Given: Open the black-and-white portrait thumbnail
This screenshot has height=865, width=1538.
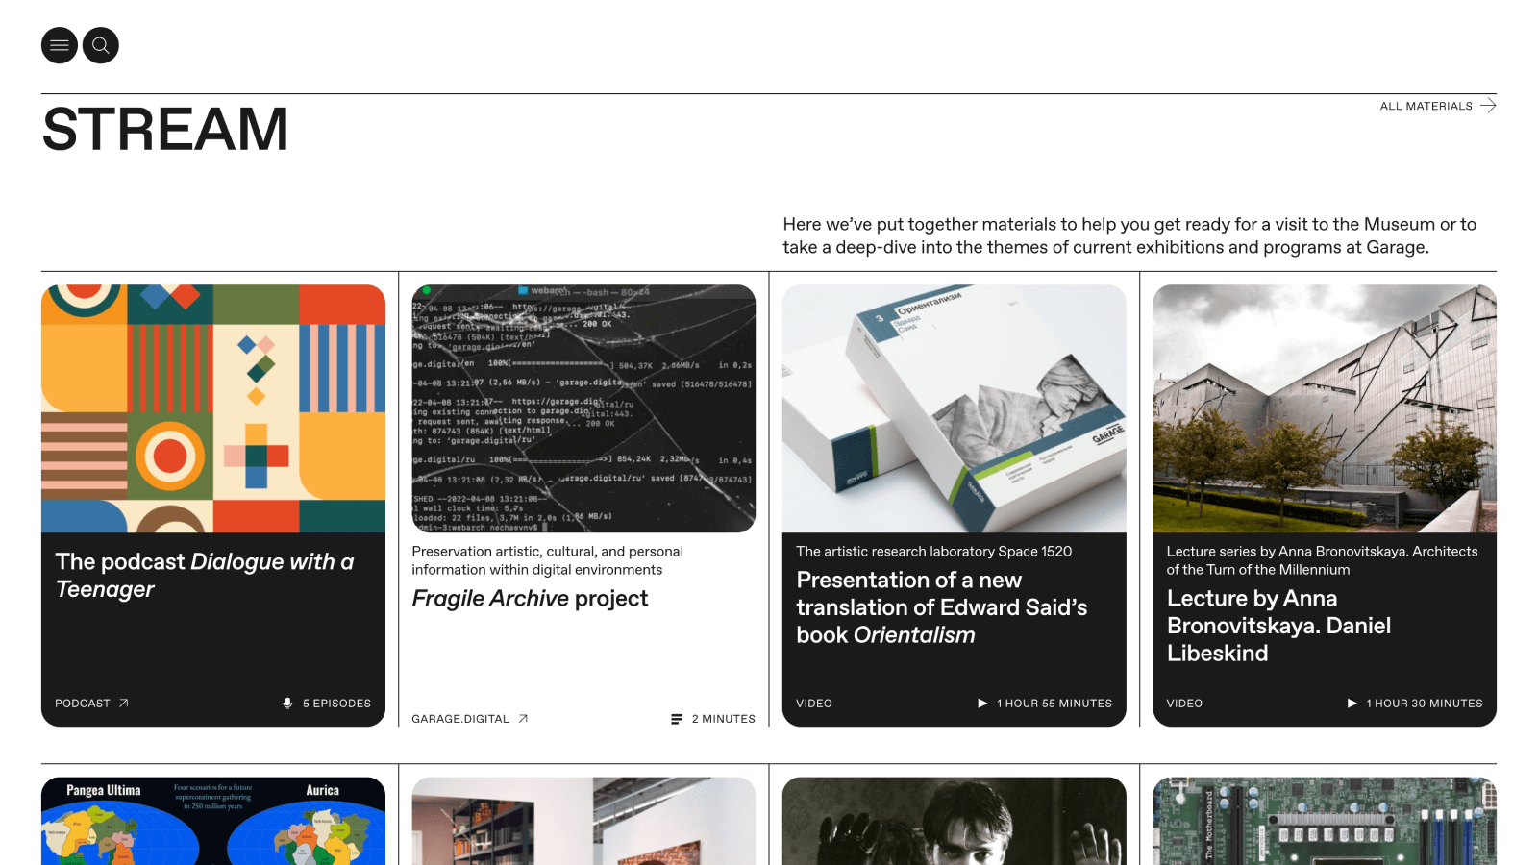Looking at the screenshot, I should (955, 821).
